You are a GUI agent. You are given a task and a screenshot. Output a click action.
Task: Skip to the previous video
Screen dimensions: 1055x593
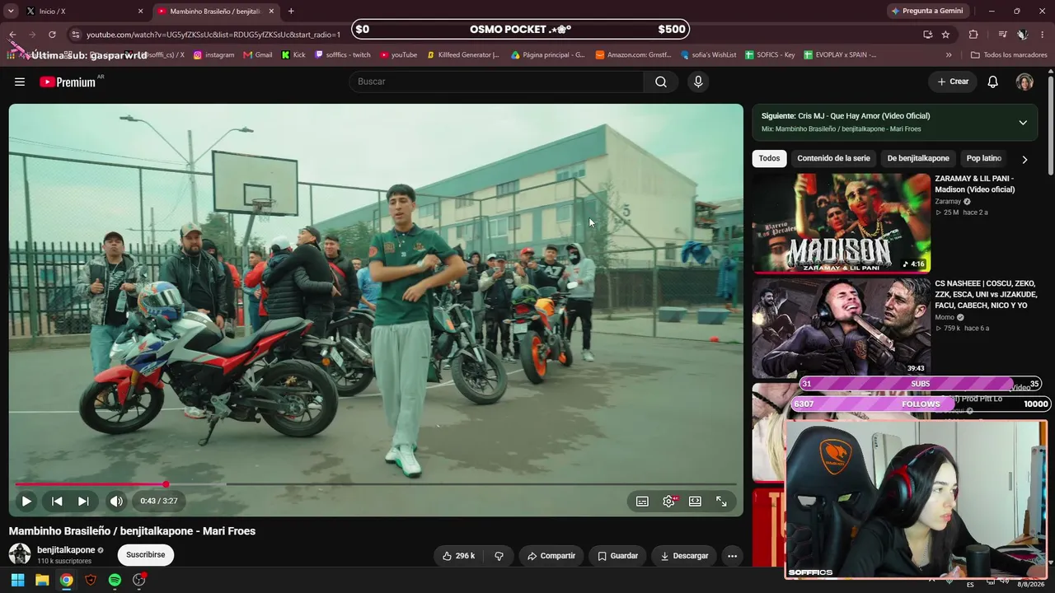tap(57, 501)
